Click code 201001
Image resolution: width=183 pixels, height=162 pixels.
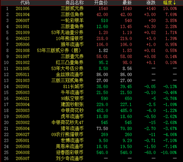point(23,27)
